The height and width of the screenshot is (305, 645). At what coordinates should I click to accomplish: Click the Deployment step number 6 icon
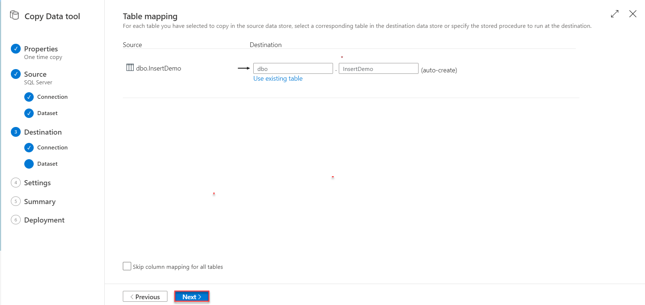click(16, 220)
